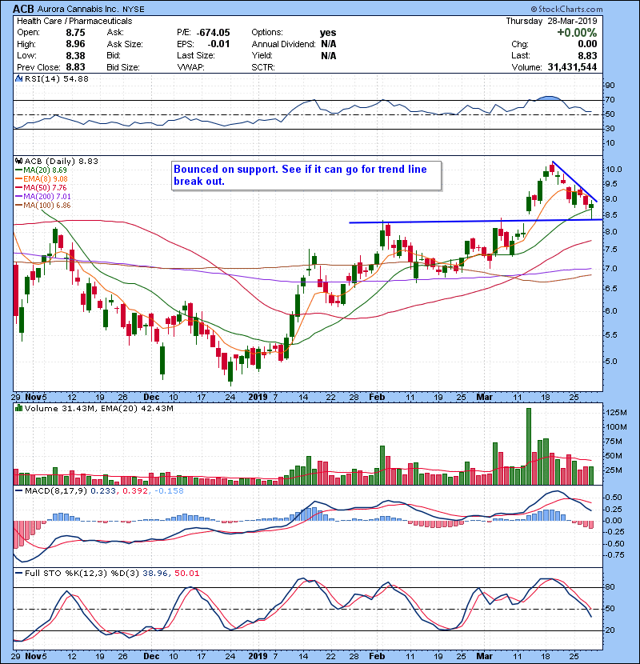This screenshot has width=640, height=664.
Task: Click Health Care / Pharmaceuticals sector text
Action: point(74,21)
